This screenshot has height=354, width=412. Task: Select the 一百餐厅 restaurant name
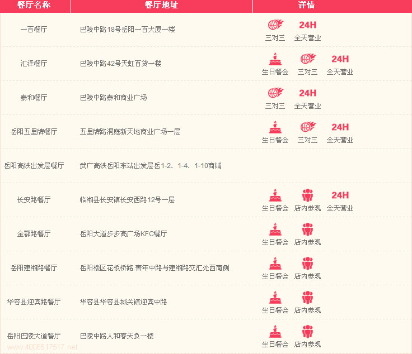click(34, 30)
